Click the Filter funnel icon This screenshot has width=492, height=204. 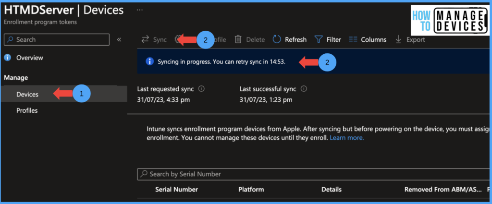(x=319, y=40)
